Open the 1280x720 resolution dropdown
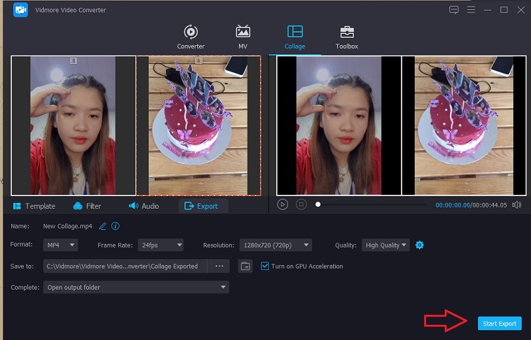Image resolution: width=531 pixels, height=340 pixels. pos(275,245)
